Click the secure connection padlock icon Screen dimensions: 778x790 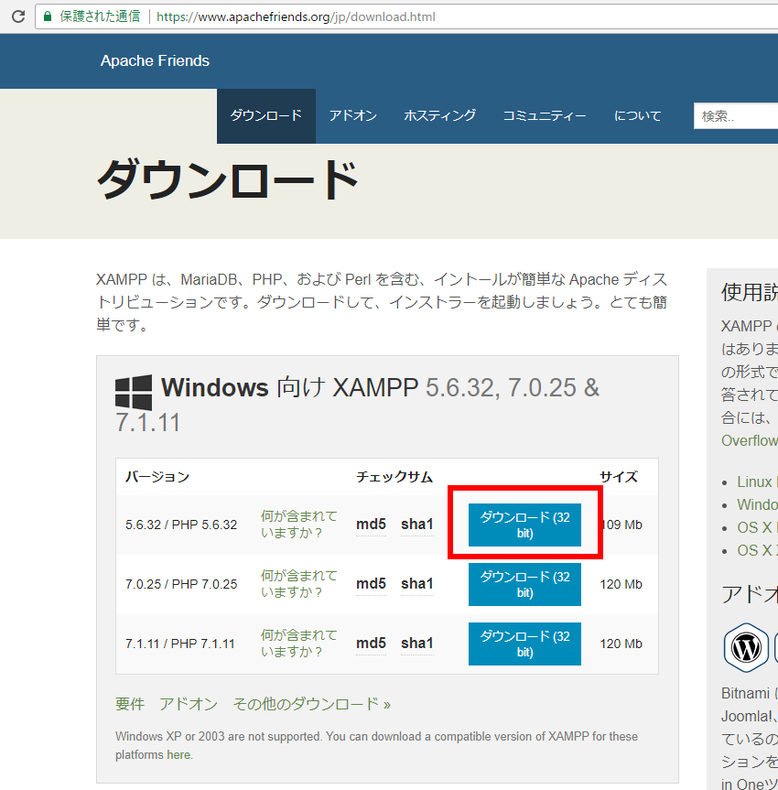48,16
